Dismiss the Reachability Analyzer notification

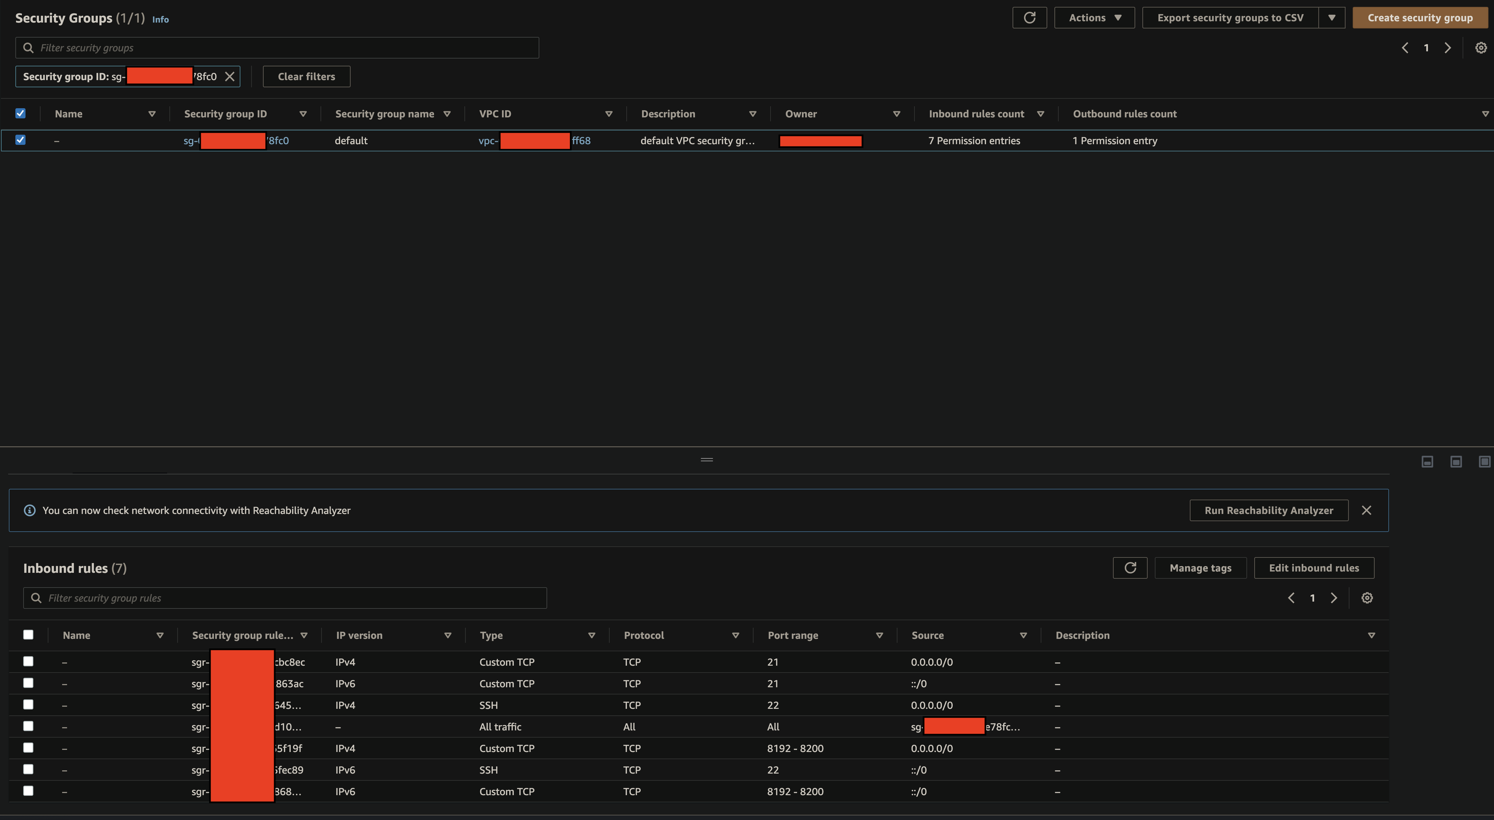coord(1366,510)
